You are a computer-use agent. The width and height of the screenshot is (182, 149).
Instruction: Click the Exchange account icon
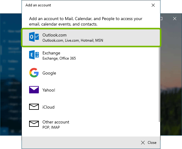click(34, 55)
